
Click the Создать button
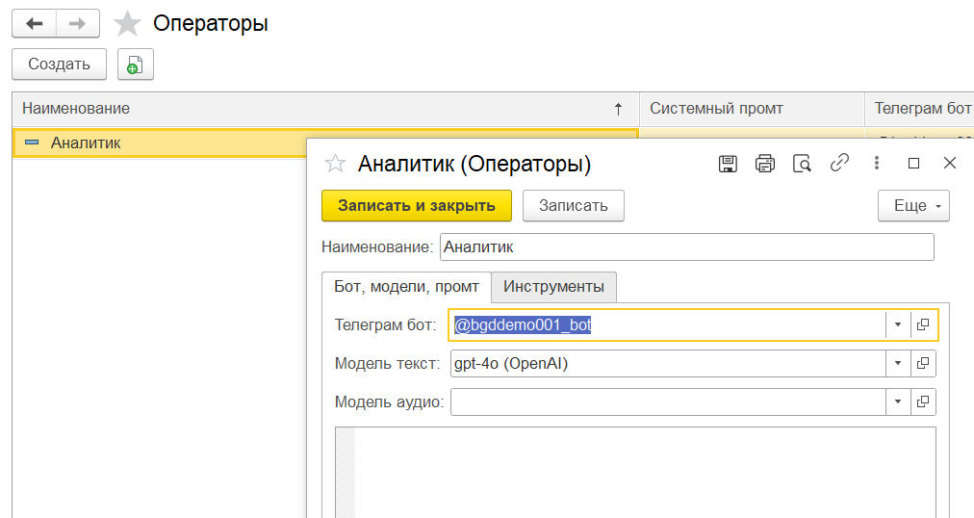pyautogui.click(x=59, y=65)
